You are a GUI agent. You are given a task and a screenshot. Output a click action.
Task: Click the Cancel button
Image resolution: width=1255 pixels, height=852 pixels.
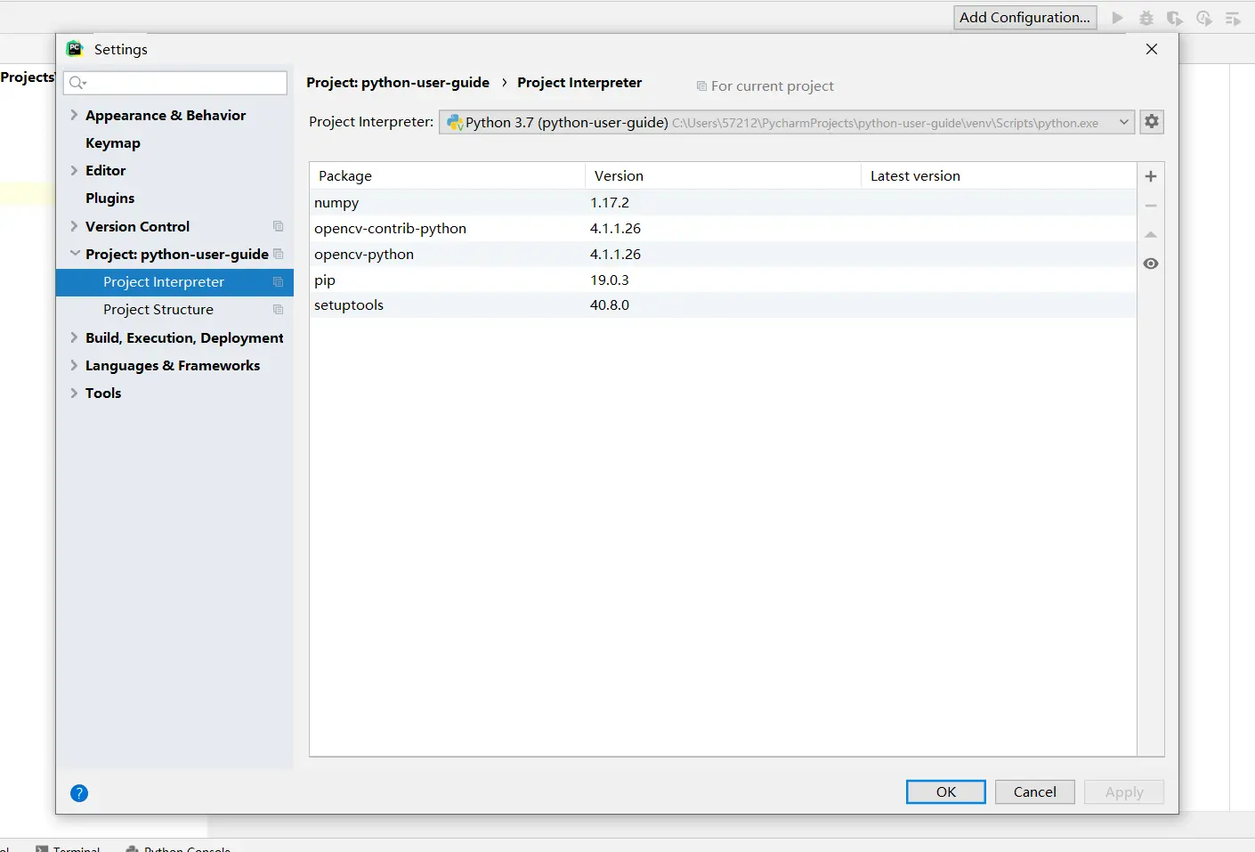tap(1035, 792)
